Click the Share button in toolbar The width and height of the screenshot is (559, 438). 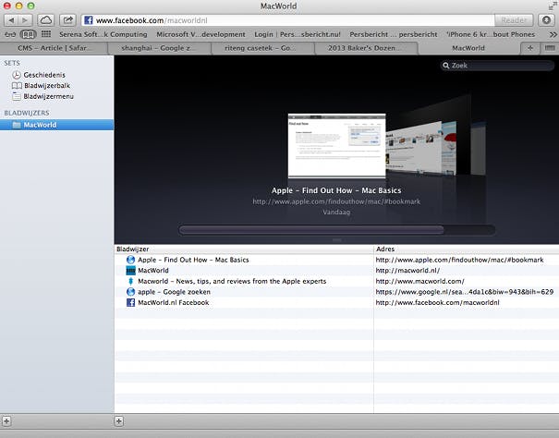click(x=68, y=19)
